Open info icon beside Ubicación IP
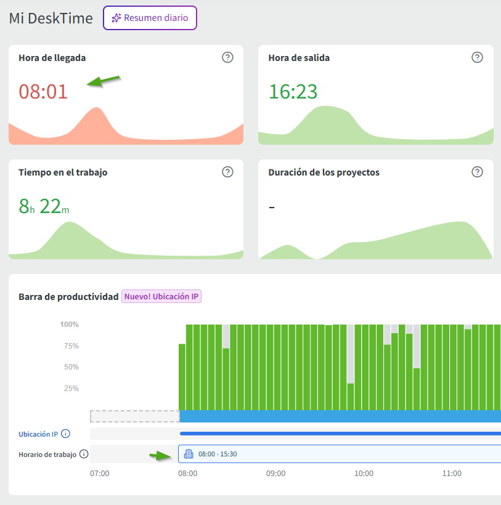Image resolution: width=501 pixels, height=505 pixels. click(x=66, y=434)
